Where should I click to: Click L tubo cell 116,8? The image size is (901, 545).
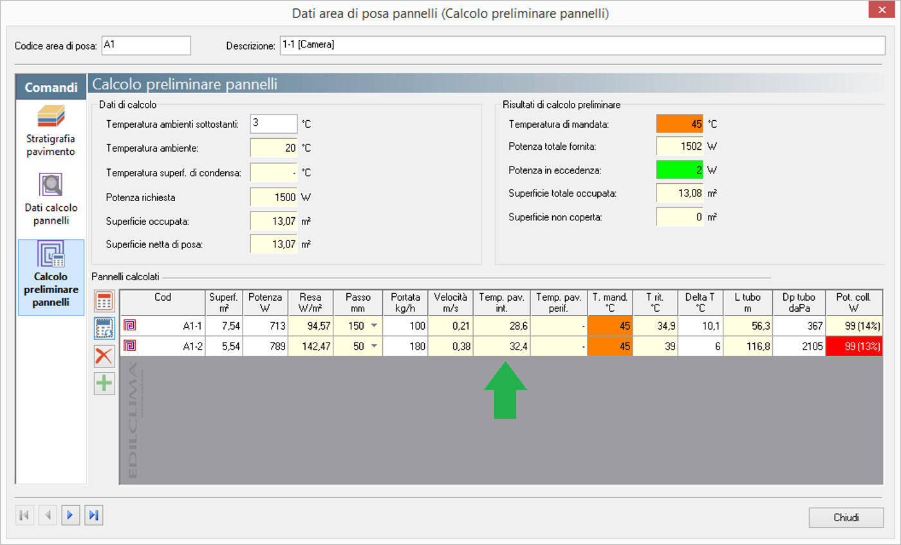(748, 346)
